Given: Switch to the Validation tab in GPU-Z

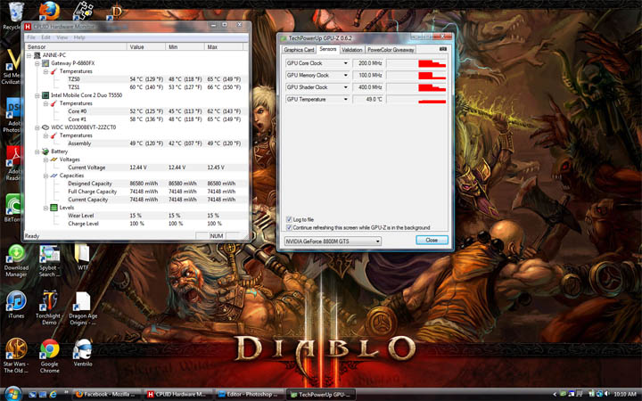Looking at the screenshot, I should tap(352, 50).
